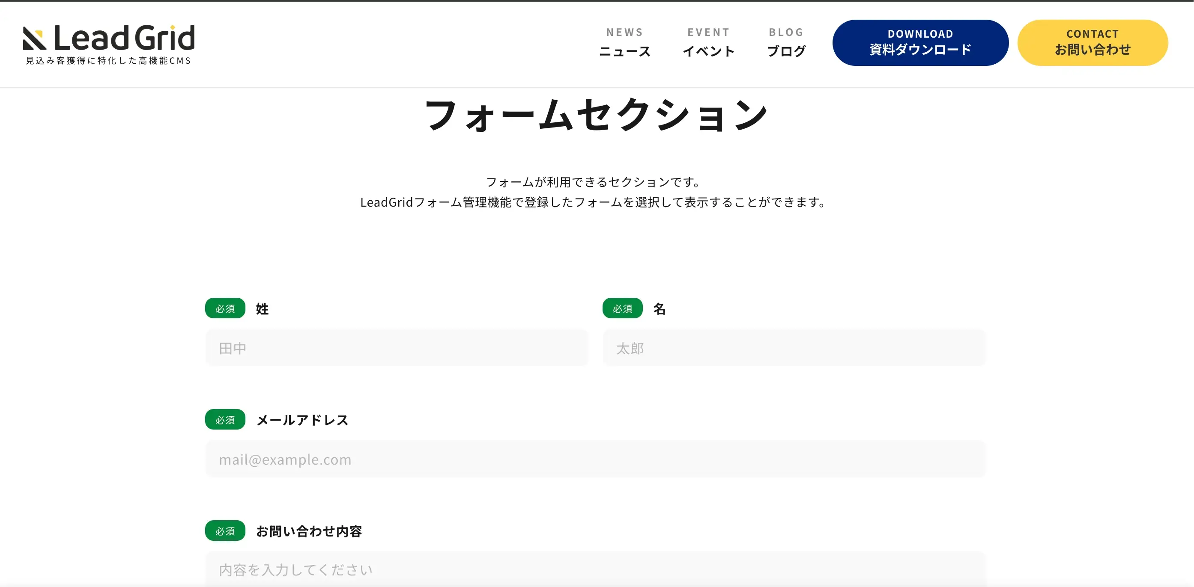Click the tagline 見込み客獲得に特化した高機能CMS
Viewport: 1194px width, 587px height.
[x=108, y=61]
